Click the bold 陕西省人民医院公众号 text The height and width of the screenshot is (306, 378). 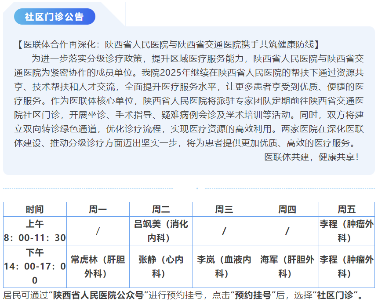tap(99, 295)
